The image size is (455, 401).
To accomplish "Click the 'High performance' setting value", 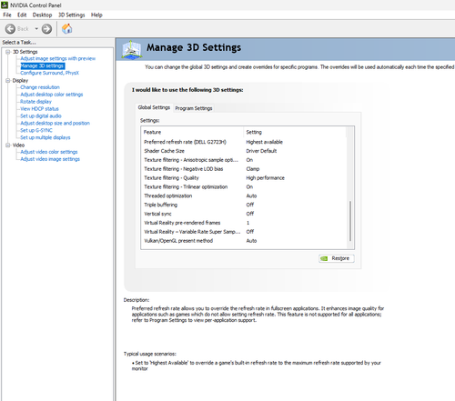I will (x=265, y=178).
